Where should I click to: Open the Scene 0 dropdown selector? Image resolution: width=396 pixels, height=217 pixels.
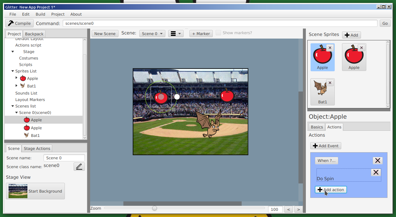[x=152, y=34]
